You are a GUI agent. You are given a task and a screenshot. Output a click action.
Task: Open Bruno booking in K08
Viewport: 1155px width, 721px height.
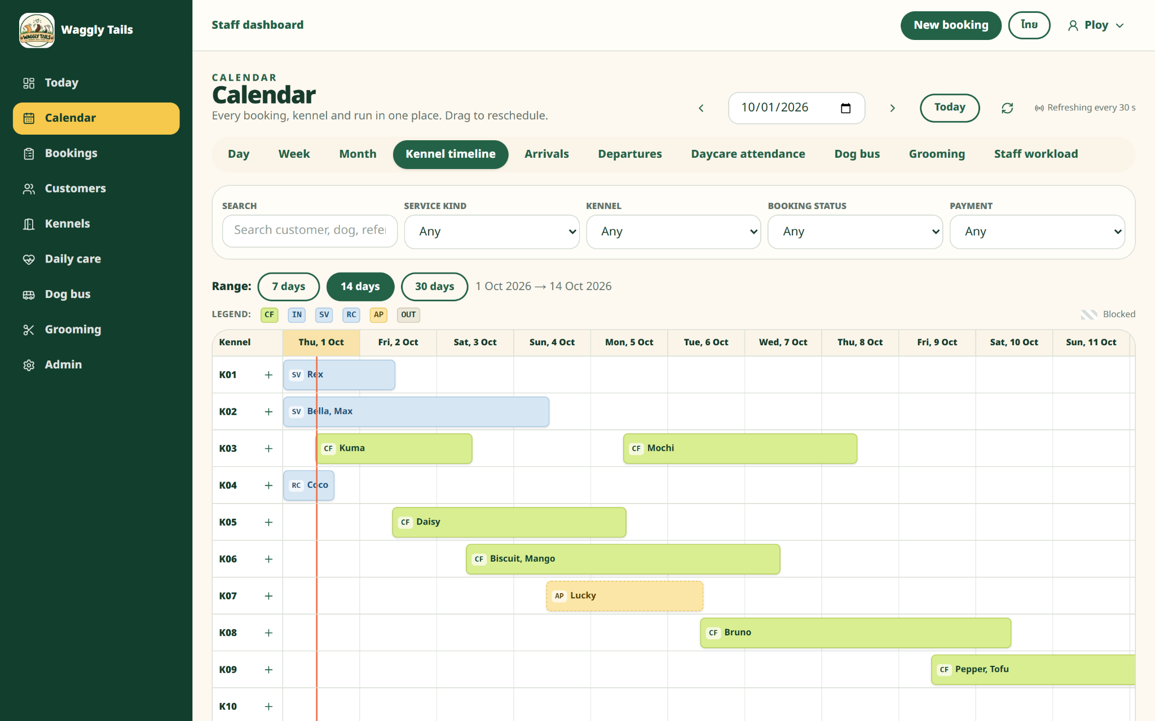[x=856, y=633]
